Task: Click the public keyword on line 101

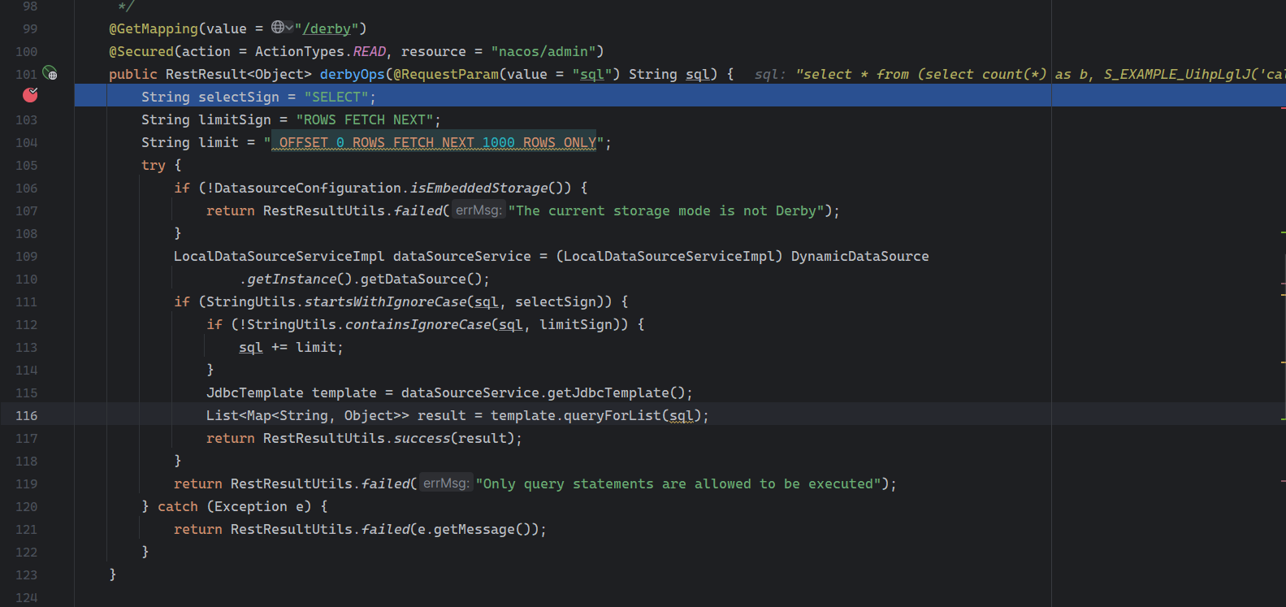Action: tap(133, 74)
